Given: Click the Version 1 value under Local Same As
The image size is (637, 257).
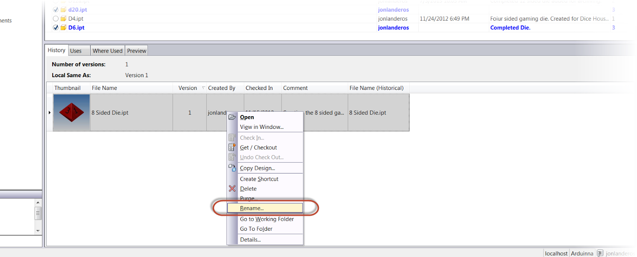Looking at the screenshot, I should pos(137,75).
